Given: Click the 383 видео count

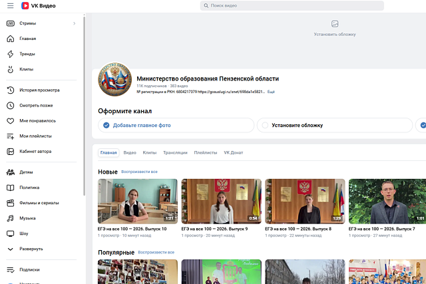Looking at the screenshot, I should pos(179,86).
